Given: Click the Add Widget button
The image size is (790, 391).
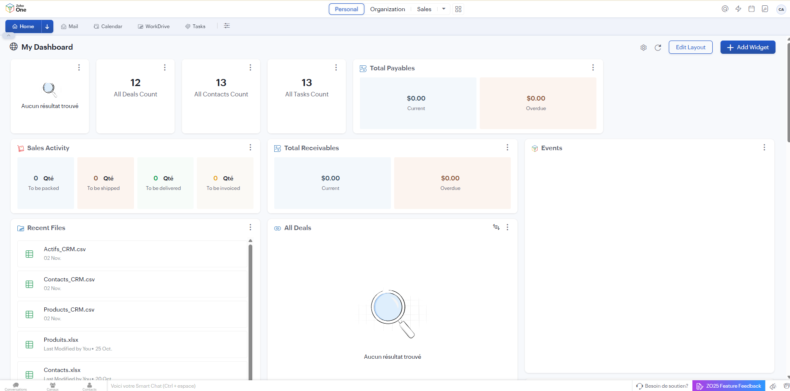Looking at the screenshot, I should coord(747,47).
